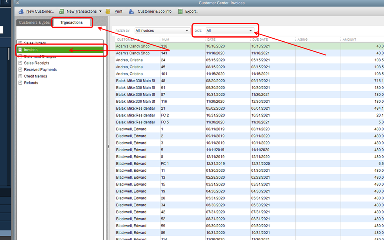
Task: Select the Transactions tab
Action: [71, 23]
